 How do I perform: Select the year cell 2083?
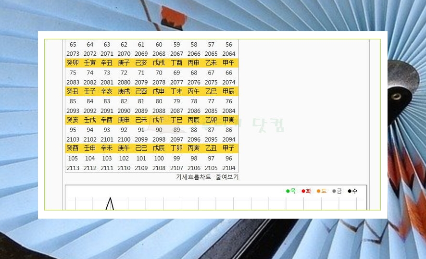73,82
